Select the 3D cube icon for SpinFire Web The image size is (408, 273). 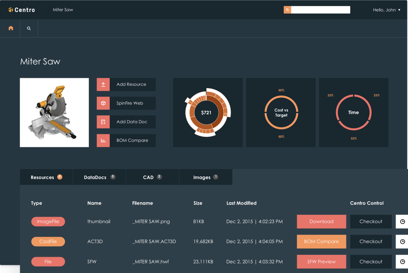[x=103, y=103]
